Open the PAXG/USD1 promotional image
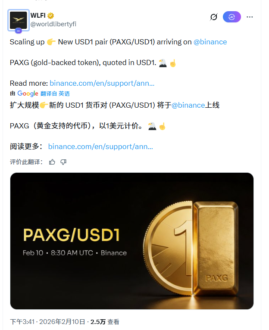 click(x=132, y=241)
